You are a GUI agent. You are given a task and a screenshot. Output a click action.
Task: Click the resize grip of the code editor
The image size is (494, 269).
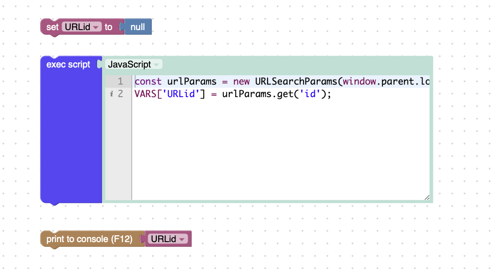pos(427,197)
